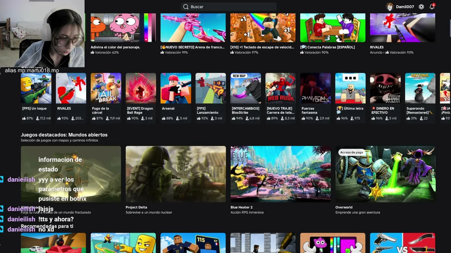Open the RIVALES tile beside [FPS] Un toque
The width and height of the screenshot is (451, 253).
(x=71, y=88)
